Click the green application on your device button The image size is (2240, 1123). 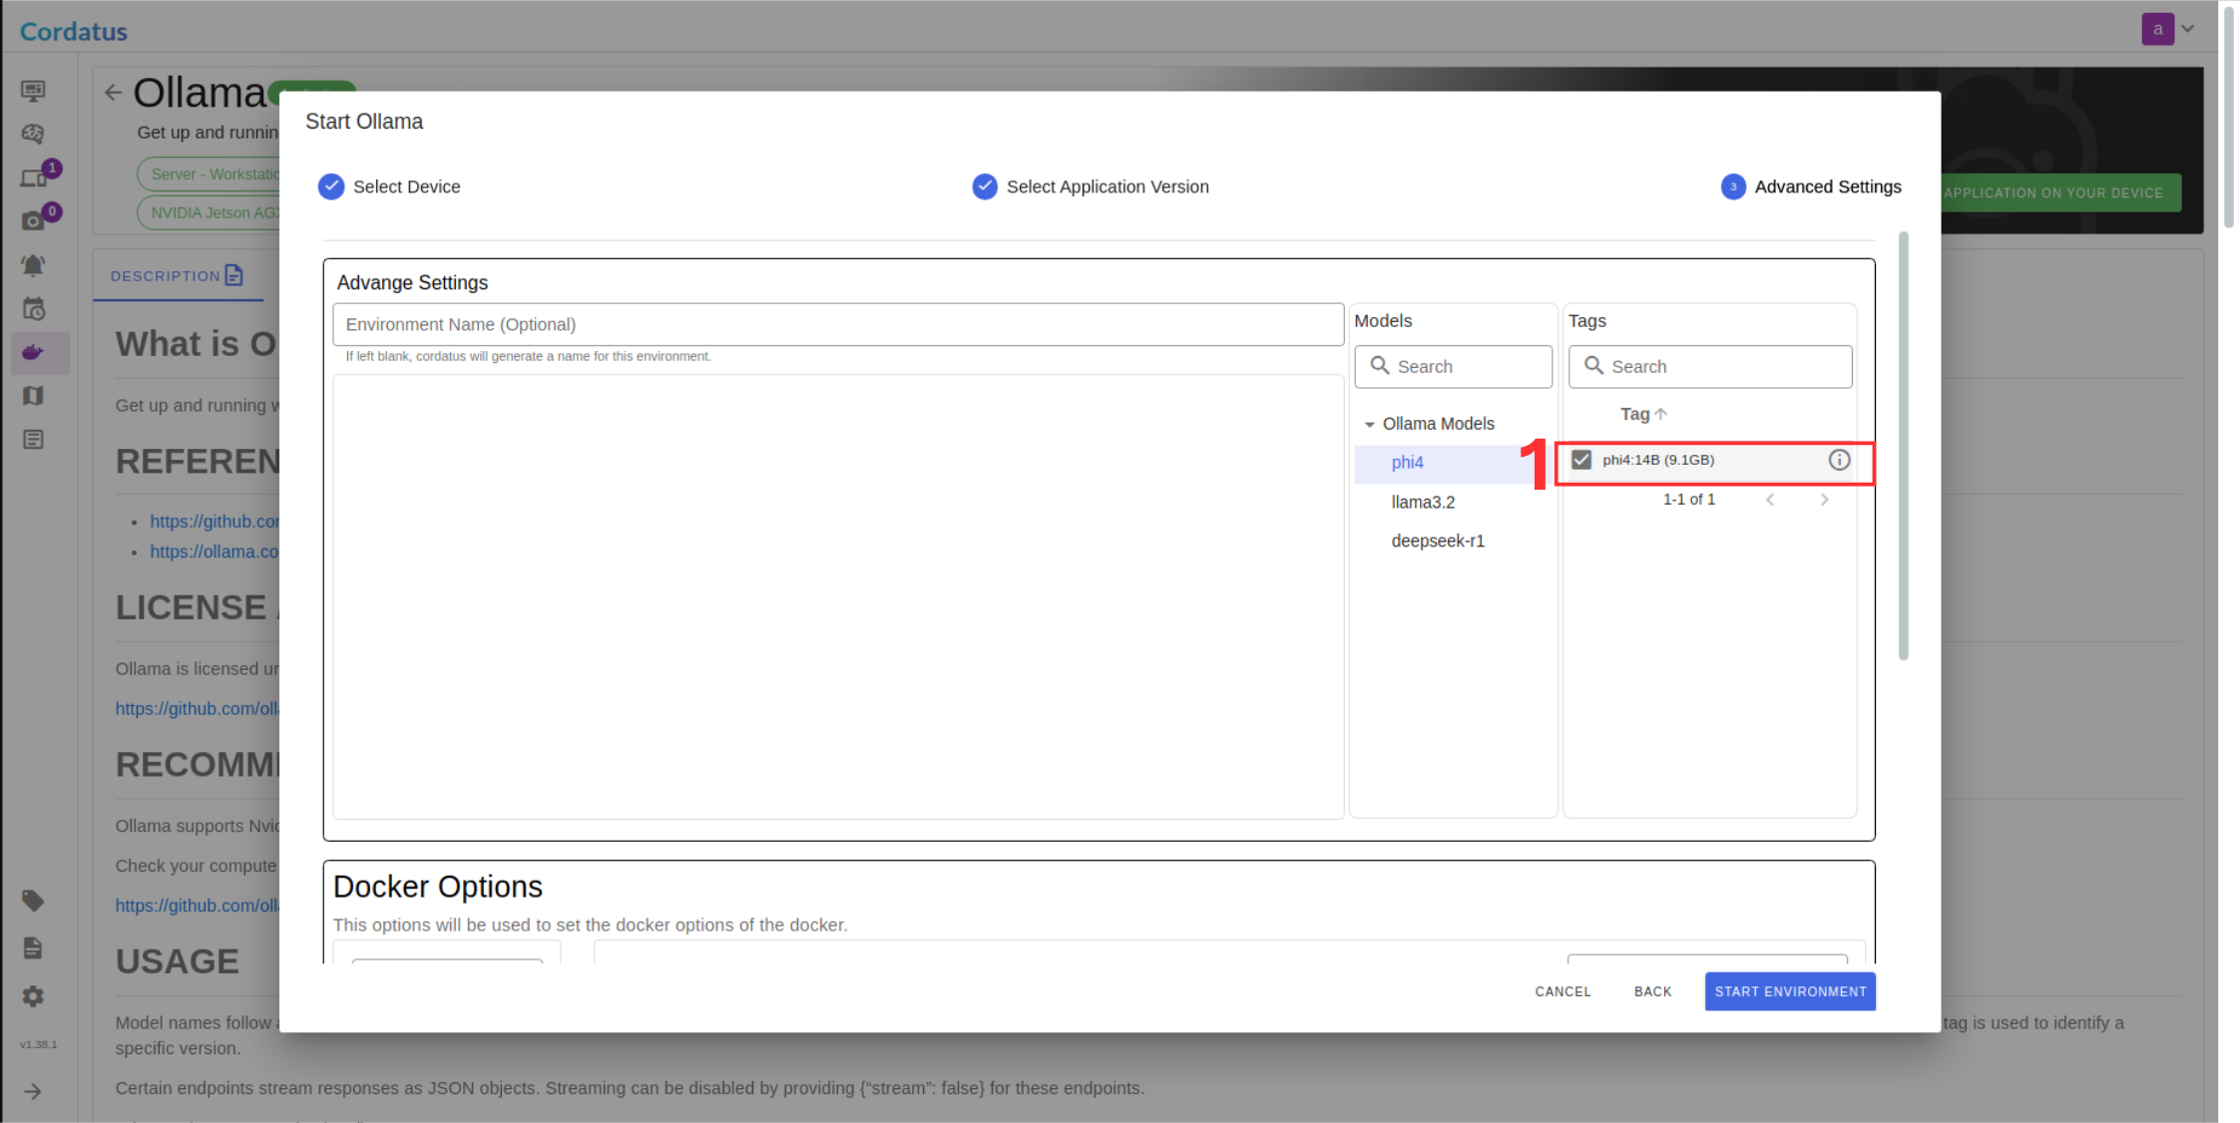2060,192
